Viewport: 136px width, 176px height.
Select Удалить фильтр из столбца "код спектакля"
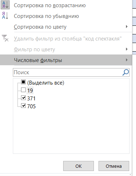[x=68, y=39]
